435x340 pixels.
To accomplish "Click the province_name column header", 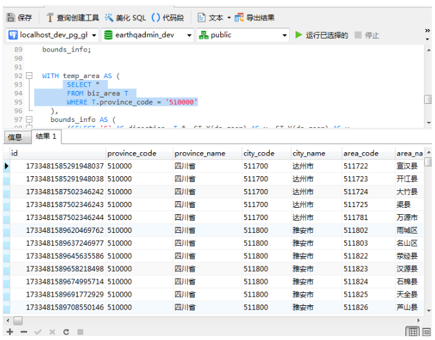I will pos(207,154).
